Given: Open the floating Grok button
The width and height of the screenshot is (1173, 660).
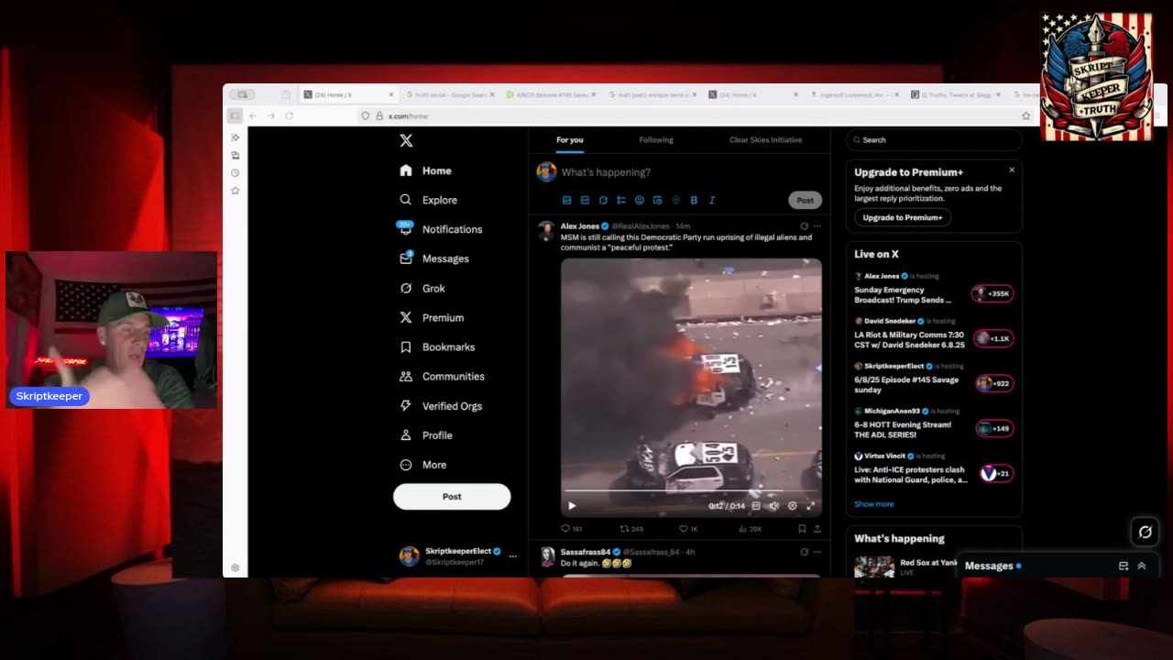Looking at the screenshot, I should click(1146, 532).
